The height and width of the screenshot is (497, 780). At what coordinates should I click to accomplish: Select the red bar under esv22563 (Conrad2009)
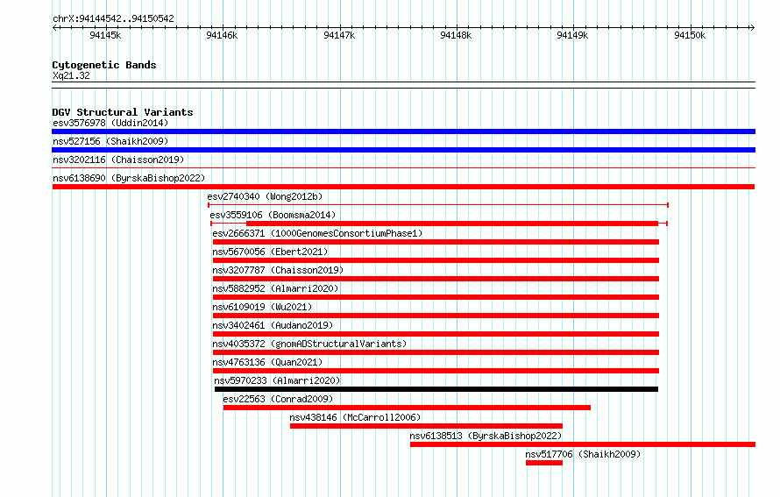tap(407, 408)
